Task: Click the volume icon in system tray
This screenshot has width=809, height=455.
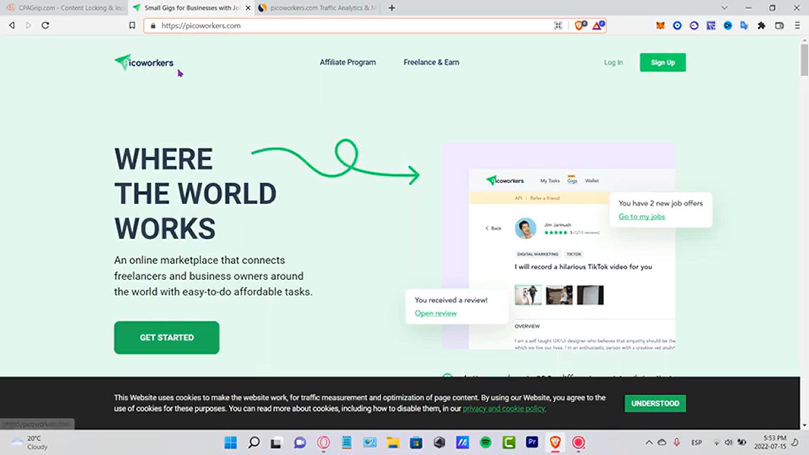Action: [729, 442]
